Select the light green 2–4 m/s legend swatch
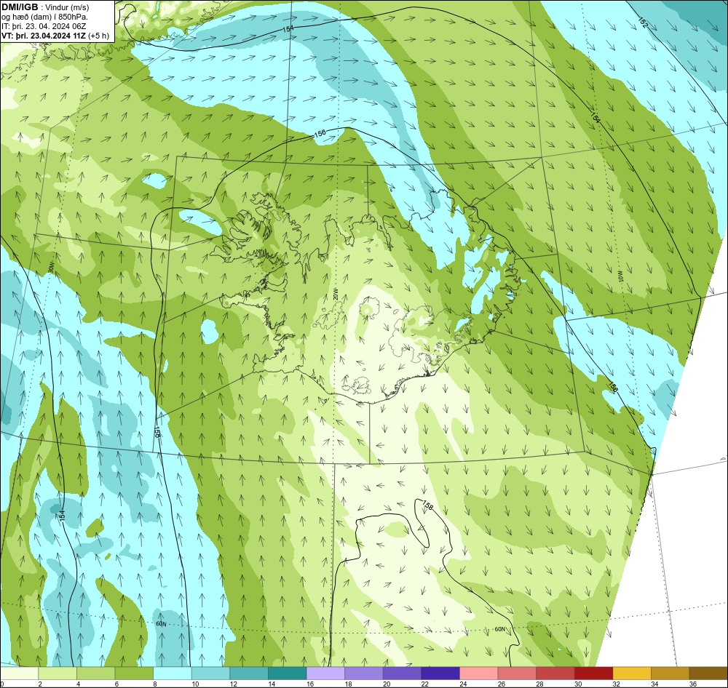 click(x=58, y=673)
